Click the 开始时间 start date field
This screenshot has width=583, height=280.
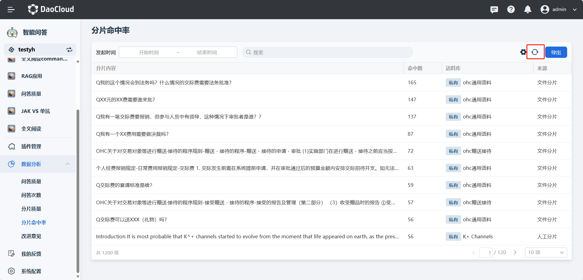(x=149, y=52)
